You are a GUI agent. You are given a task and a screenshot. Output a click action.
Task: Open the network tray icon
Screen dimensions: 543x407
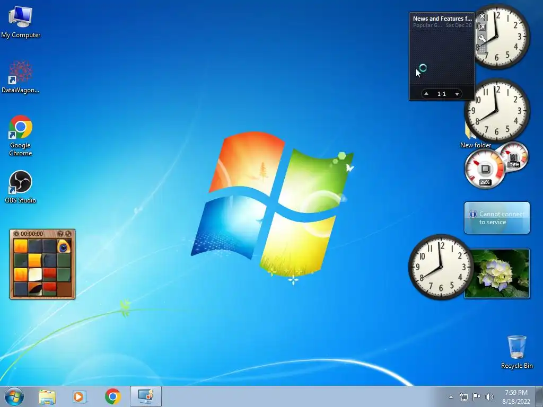463,397
